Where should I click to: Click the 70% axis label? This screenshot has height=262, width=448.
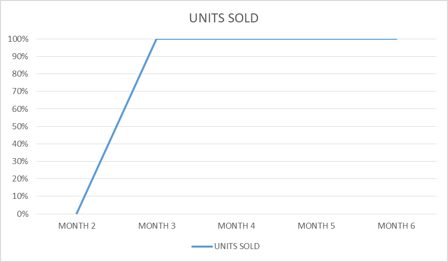coord(20,91)
